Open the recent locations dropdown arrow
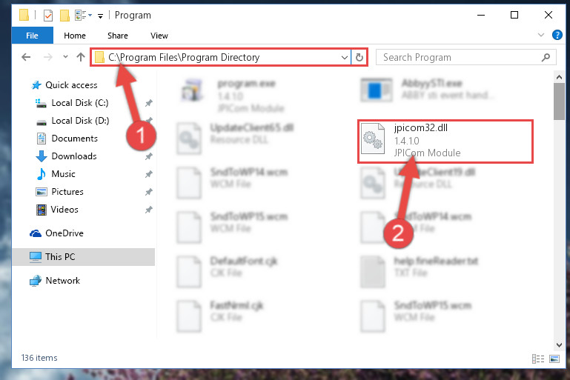Screen dimensions: 570x380 [65, 57]
